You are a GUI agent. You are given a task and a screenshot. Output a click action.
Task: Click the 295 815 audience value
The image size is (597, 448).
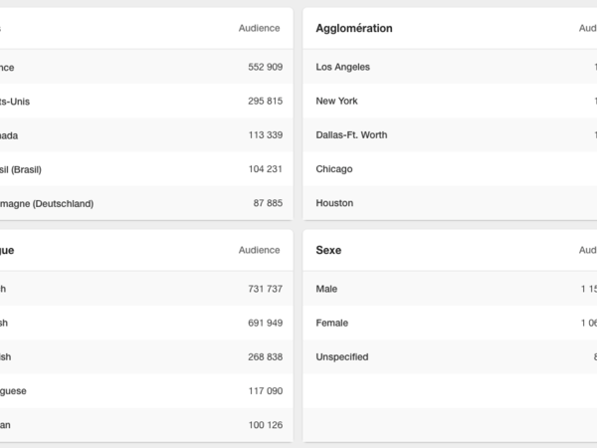point(265,101)
